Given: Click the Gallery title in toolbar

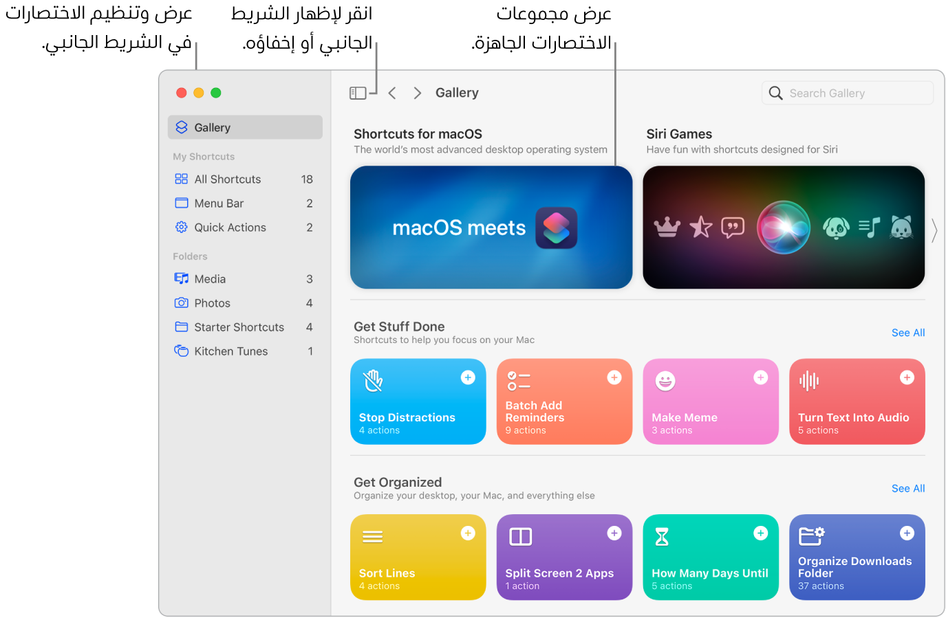Looking at the screenshot, I should click(457, 93).
